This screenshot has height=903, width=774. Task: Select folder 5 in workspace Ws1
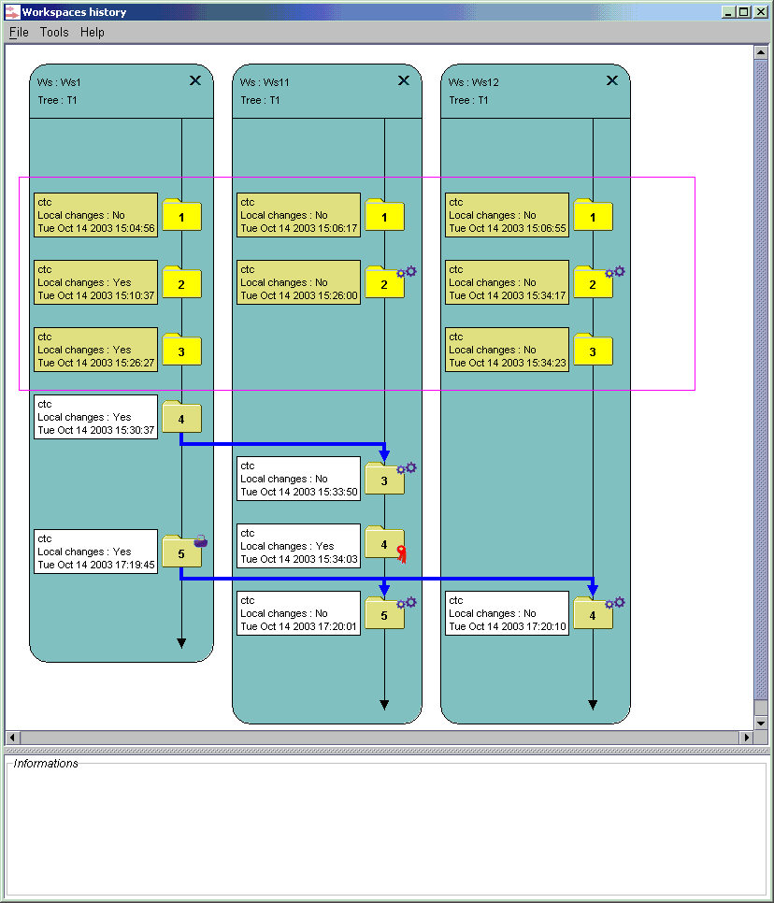[181, 552]
